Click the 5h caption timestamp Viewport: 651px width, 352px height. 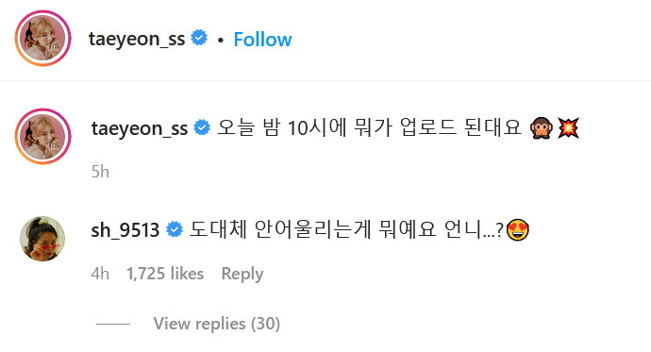click(100, 172)
